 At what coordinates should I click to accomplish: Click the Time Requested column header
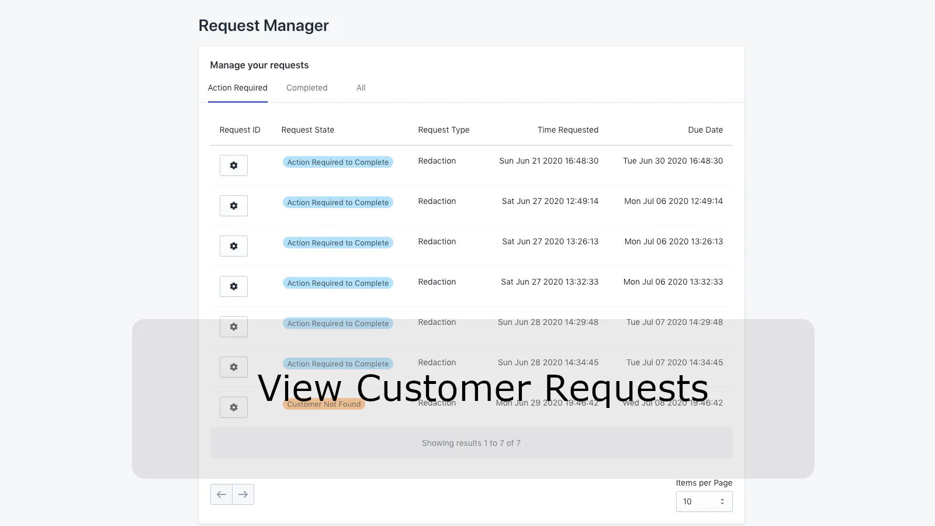coord(568,130)
